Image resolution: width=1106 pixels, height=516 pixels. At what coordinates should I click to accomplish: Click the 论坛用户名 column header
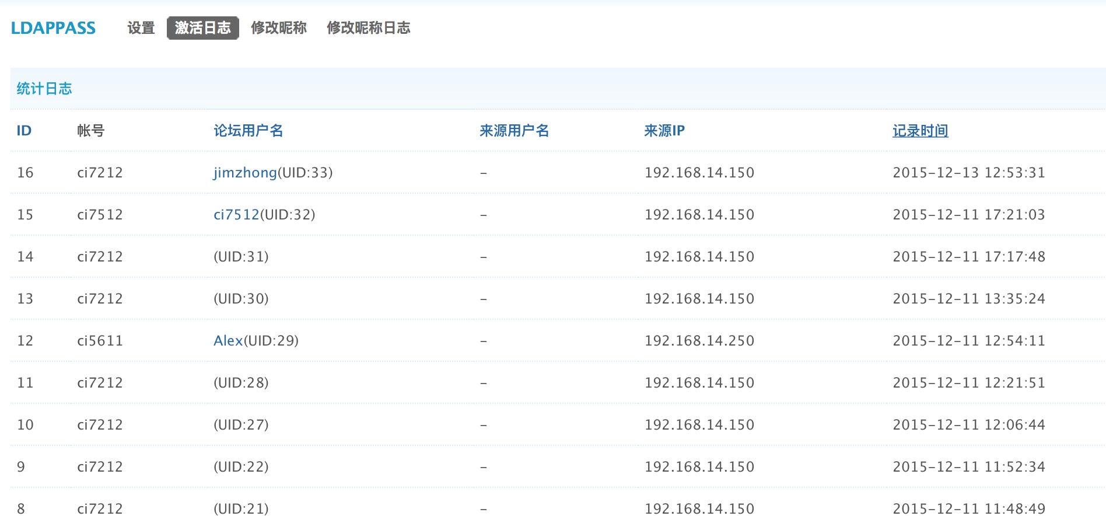click(x=249, y=131)
